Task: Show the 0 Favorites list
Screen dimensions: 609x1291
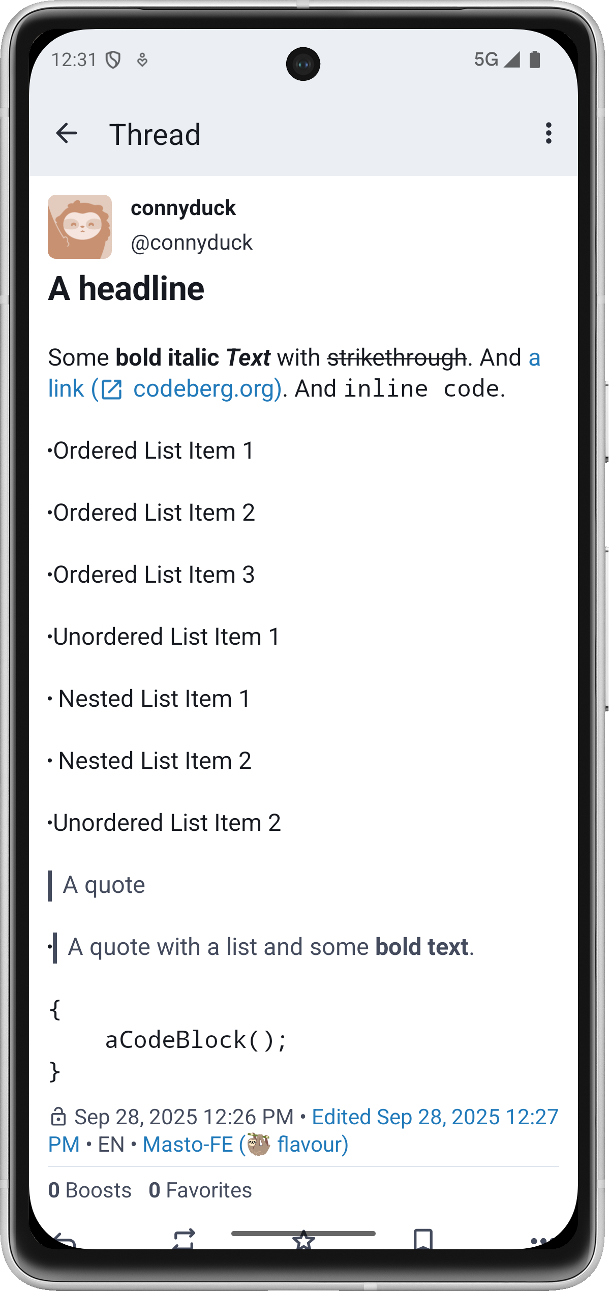Action: [200, 1190]
